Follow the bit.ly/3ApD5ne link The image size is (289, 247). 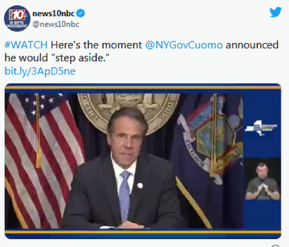click(40, 71)
